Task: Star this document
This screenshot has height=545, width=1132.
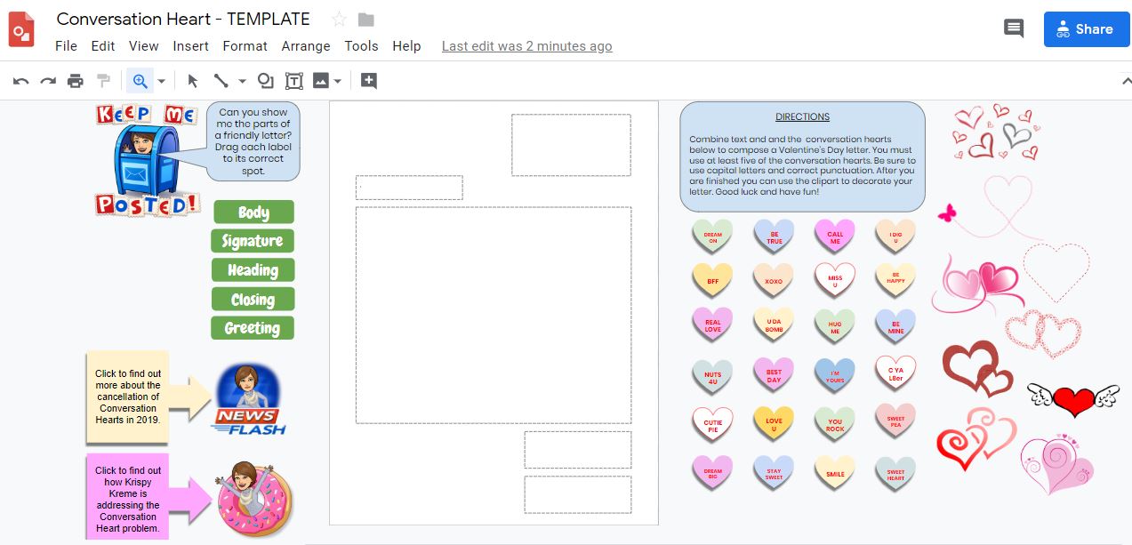Action: (338, 18)
